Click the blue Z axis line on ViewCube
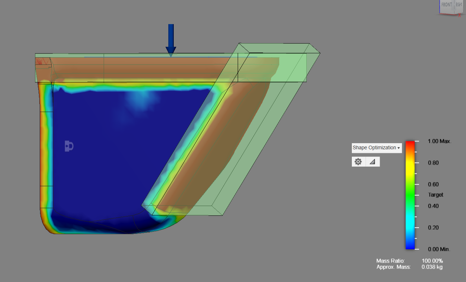 [440, 7]
